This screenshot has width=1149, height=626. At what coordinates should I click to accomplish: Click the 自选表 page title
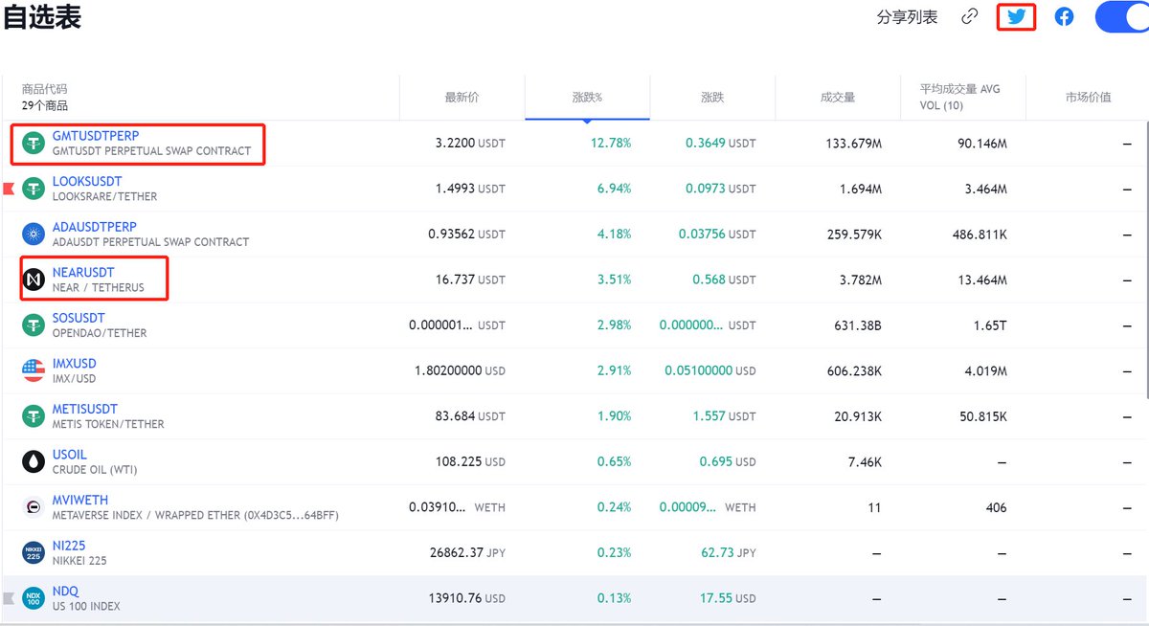42,17
